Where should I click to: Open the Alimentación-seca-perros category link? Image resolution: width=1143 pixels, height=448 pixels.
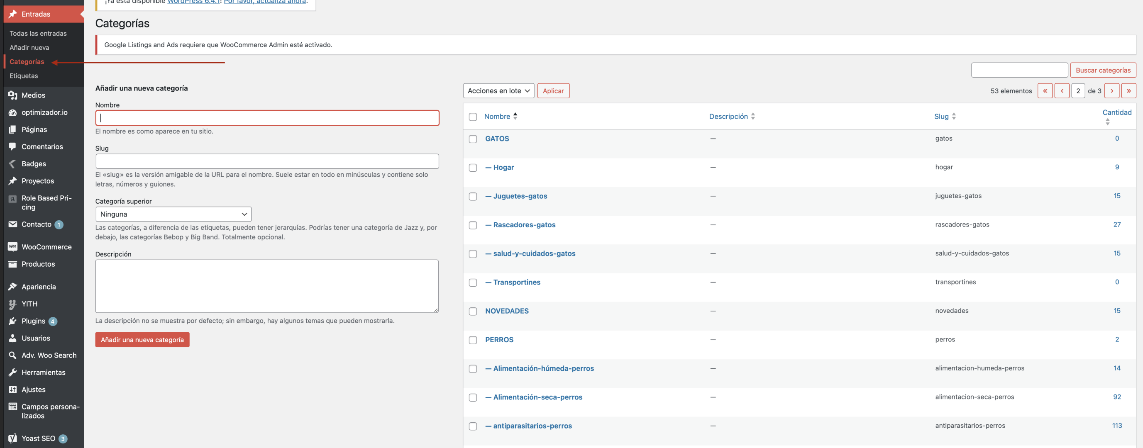(x=534, y=397)
